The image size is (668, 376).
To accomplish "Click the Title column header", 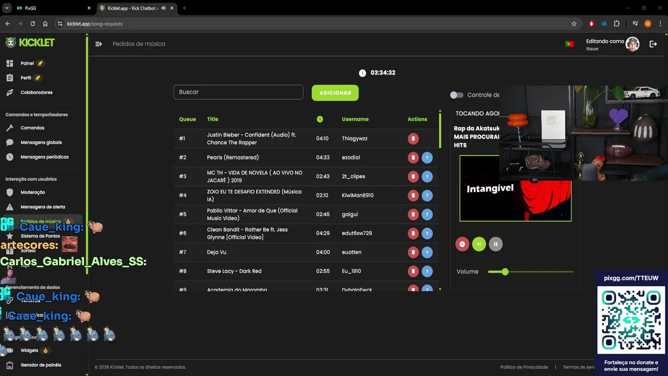I will tap(212, 119).
